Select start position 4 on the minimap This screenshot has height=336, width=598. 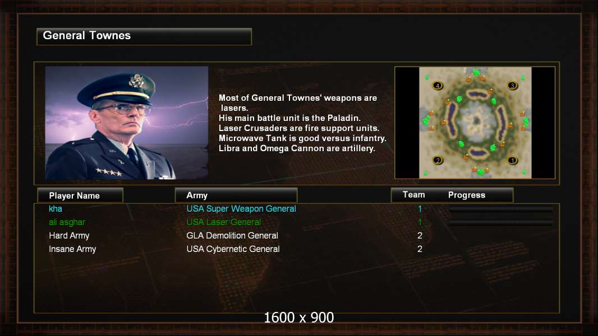click(438, 85)
